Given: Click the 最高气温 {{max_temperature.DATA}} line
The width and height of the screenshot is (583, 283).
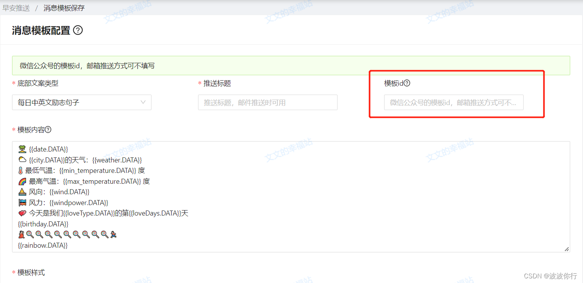Looking at the screenshot, I should coord(84,181).
